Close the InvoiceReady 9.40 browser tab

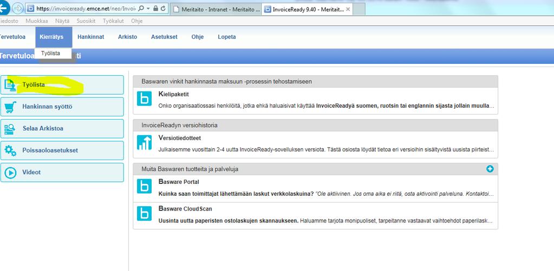click(x=348, y=10)
